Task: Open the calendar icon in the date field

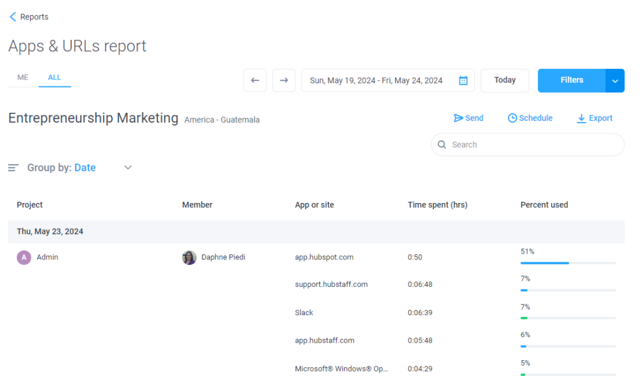Action: click(463, 80)
